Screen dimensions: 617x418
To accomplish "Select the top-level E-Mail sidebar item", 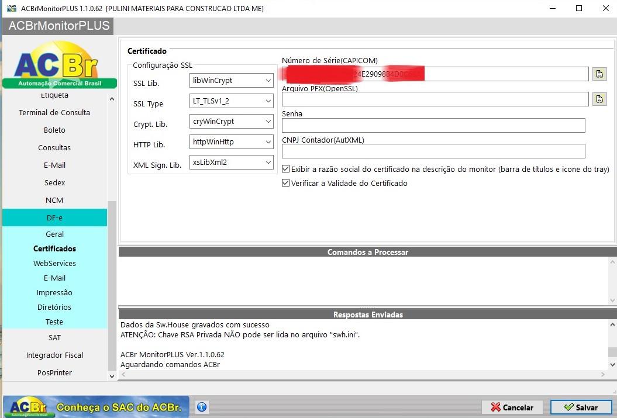I will point(54,165).
